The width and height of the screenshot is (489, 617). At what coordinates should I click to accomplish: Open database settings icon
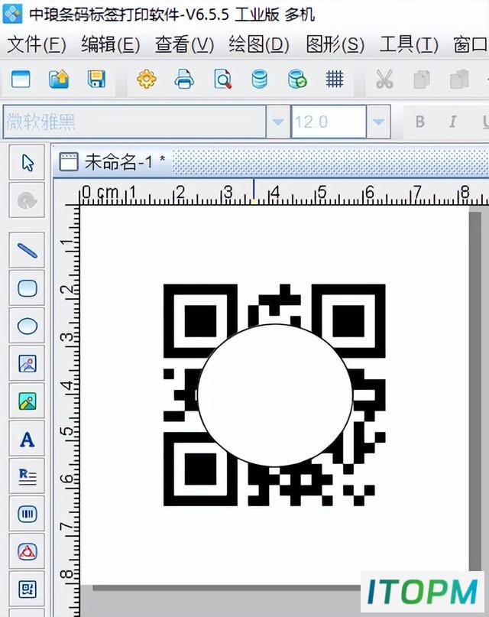click(x=260, y=79)
